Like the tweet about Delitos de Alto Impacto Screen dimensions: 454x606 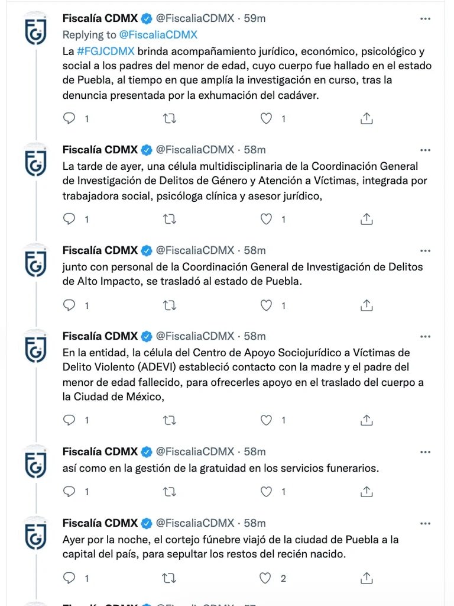[x=267, y=306]
